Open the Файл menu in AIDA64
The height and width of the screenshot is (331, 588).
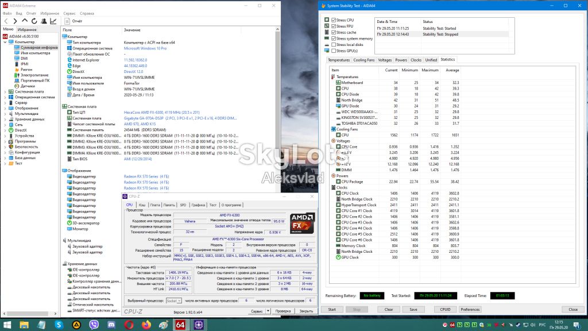pyautogui.click(x=7, y=14)
